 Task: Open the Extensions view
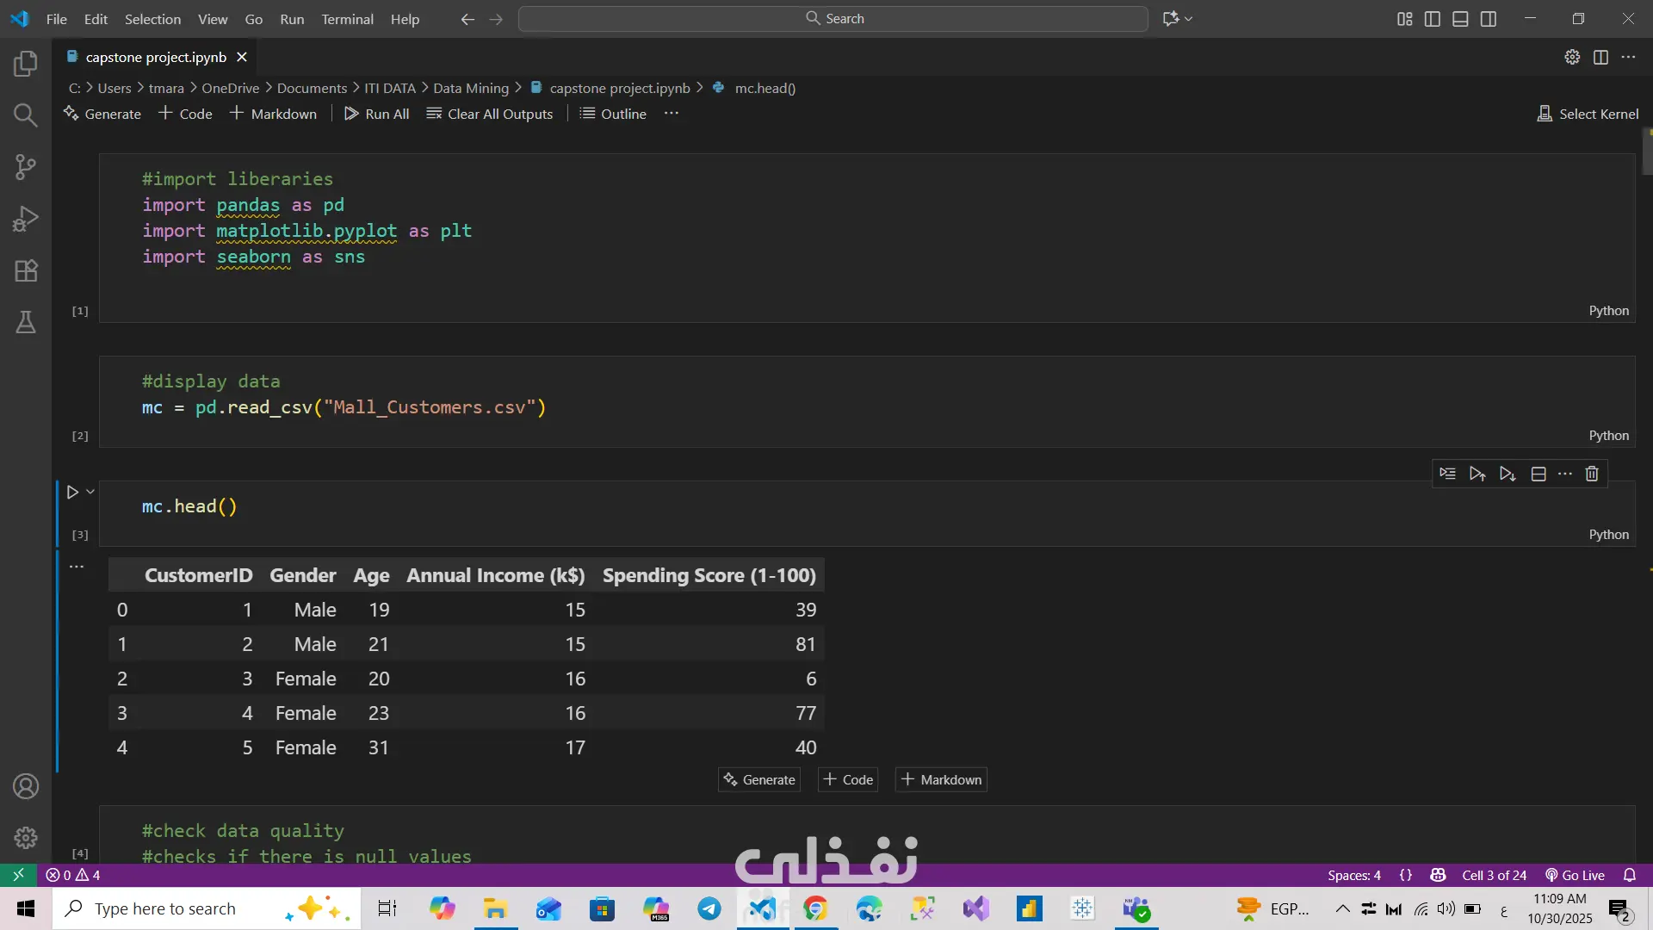pos(26,270)
